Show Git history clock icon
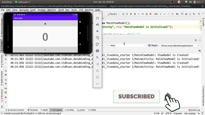This screenshot has height=115, width=205. (x=168, y=14)
